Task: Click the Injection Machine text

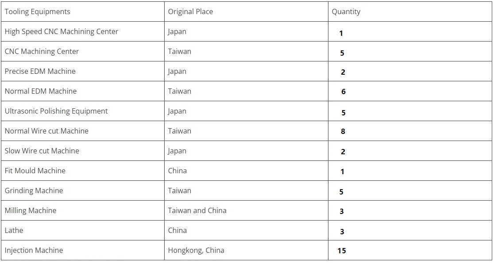Action: point(34,251)
